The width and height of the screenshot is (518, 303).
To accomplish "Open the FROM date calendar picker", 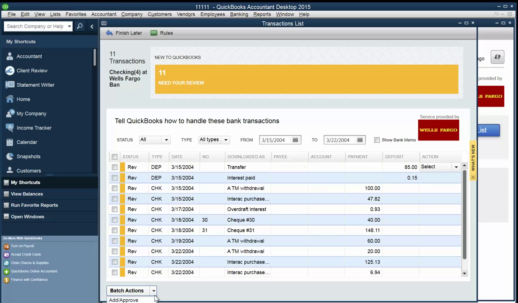I will (x=296, y=140).
